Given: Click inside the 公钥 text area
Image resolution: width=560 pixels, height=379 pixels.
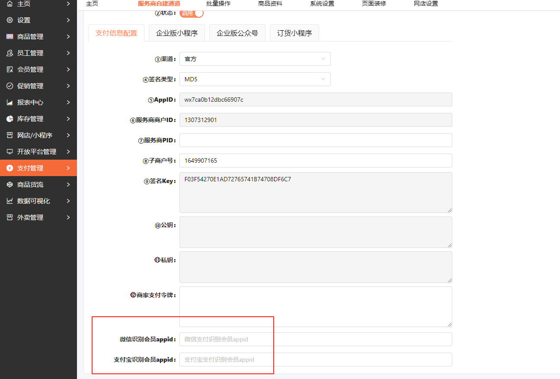Looking at the screenshot, I should coord(316,232).
